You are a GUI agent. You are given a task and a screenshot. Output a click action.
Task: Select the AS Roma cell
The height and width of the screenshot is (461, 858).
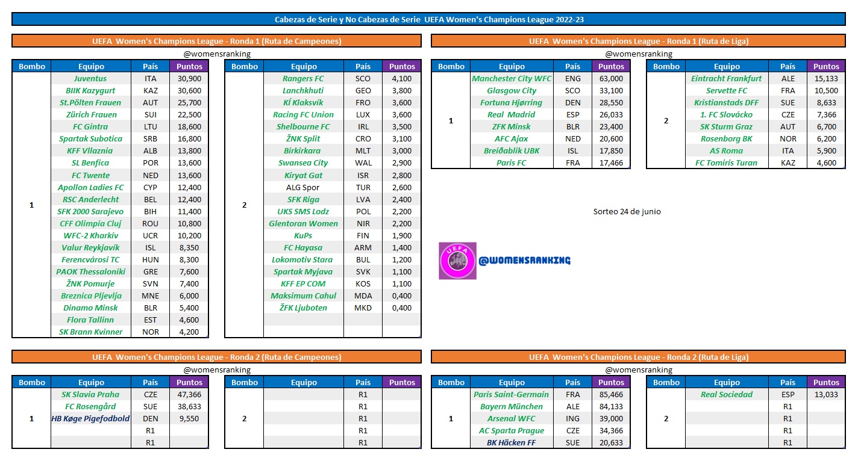coord(727,150)
